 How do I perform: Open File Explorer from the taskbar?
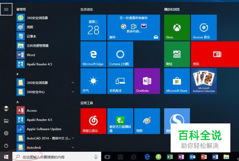point(226,157)
